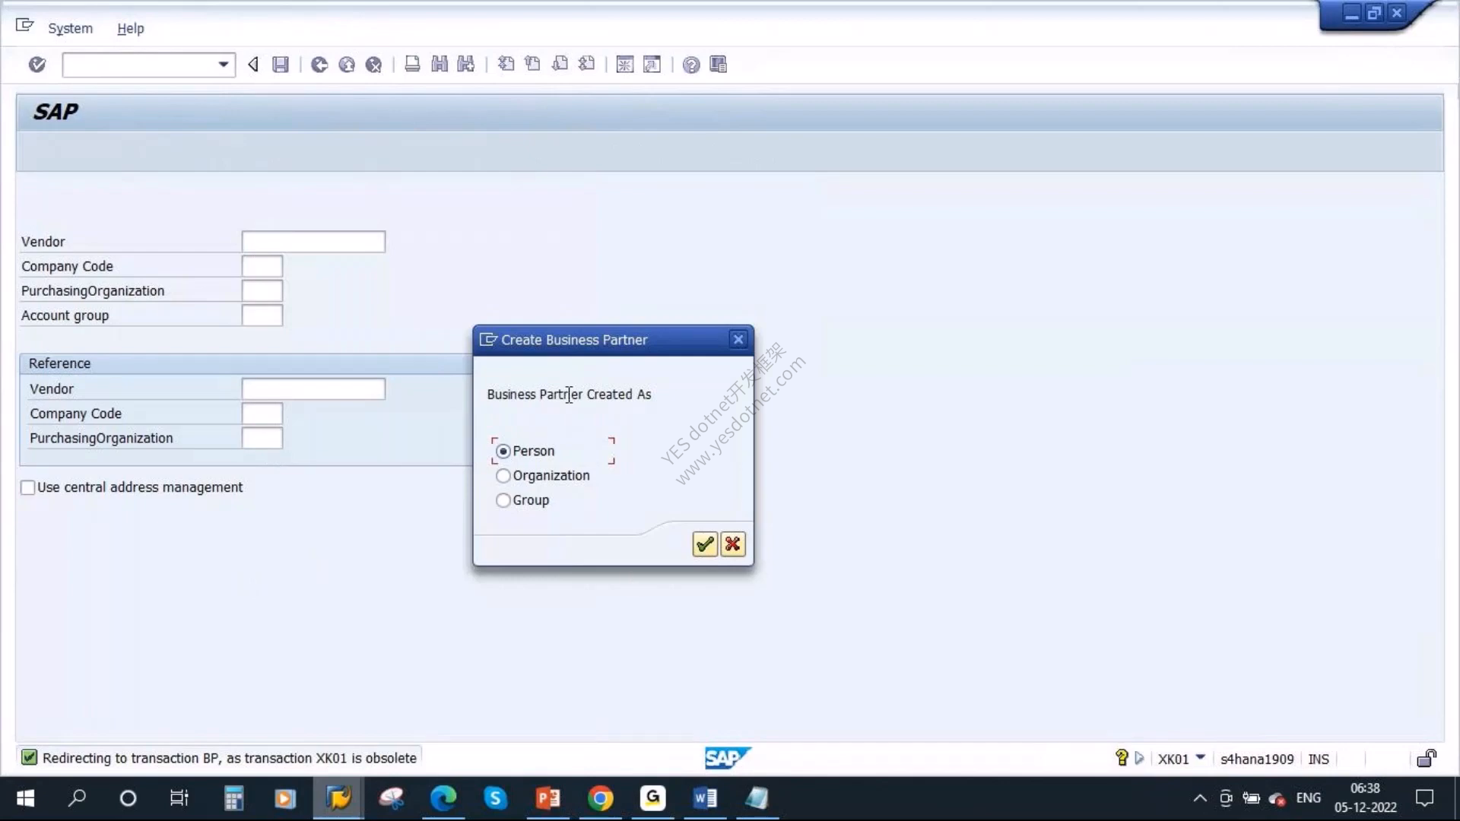Image resolution: width=1460 pixels, height=821 pixels.
Task: Close the Create Business Partner dialog
Action: point(738,340)
